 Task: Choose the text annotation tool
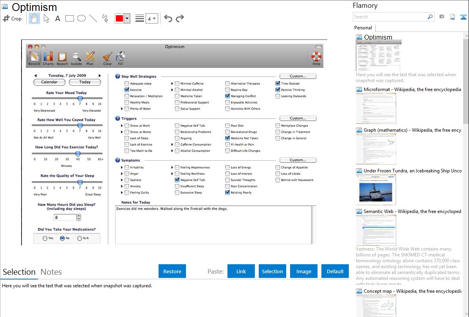(x=58, y=18)
